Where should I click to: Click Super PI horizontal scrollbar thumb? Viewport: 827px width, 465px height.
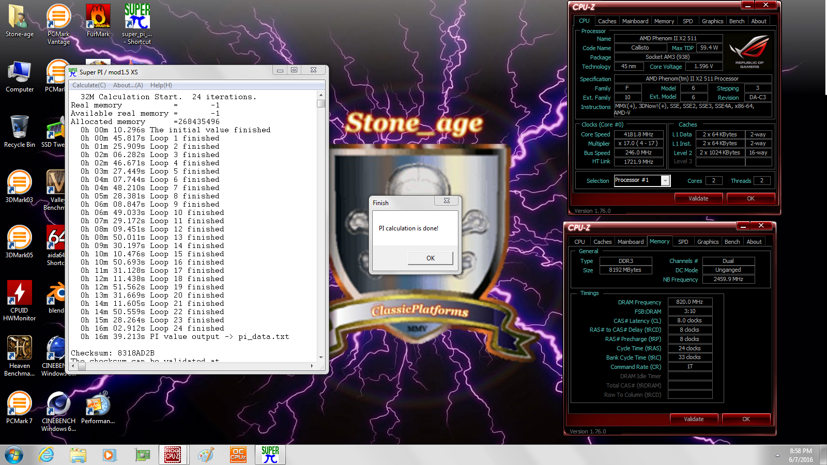pyautogui.click(x=81, y=366)
